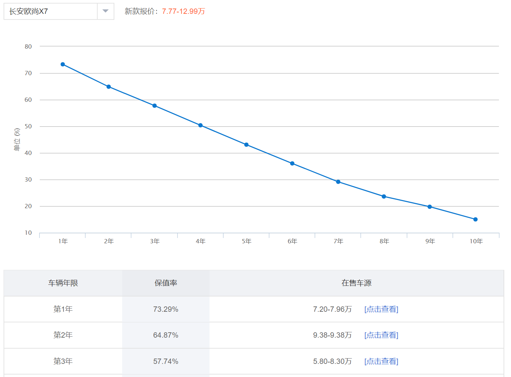The width and height of the screenshot is (511, 377).
Task: Click the new price 7.77-12.99万
Action: (x=184, y=11)
